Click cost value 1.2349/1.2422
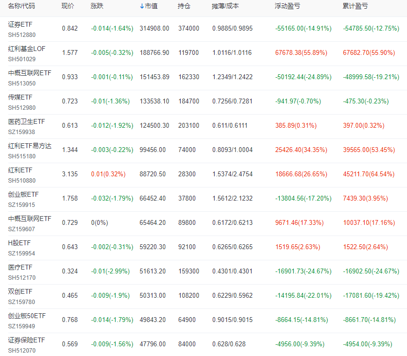Viewport: 407px width, 356px height. [233, 77]
